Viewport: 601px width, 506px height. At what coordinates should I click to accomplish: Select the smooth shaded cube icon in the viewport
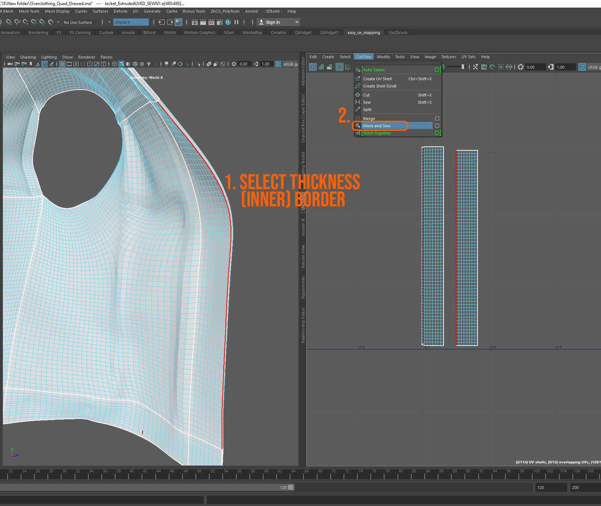pyautogui.click(x=121, y=64)
